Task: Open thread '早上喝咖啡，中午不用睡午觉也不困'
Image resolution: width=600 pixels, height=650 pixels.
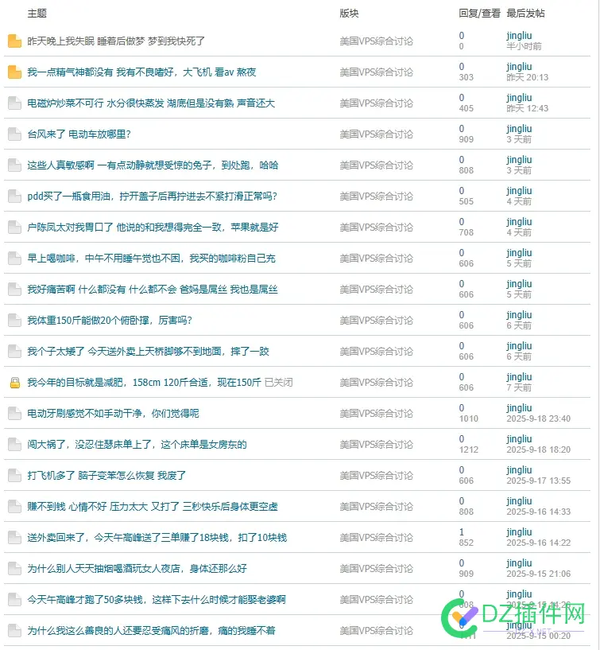Action: point(151,259)
